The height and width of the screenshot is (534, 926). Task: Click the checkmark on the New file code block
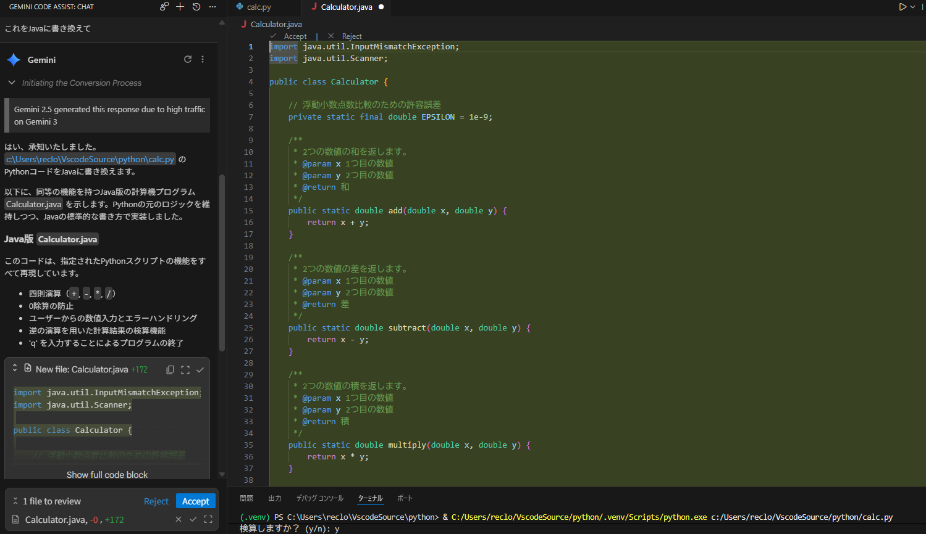click(x=200, y=370)
